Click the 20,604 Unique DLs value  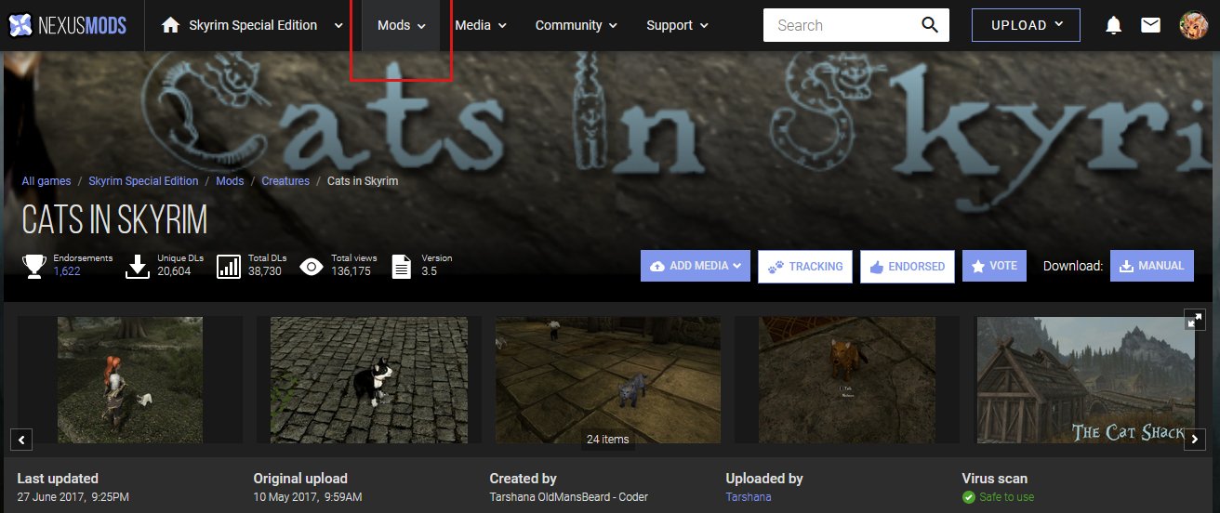pyautogui.click(x=174, y=271)
